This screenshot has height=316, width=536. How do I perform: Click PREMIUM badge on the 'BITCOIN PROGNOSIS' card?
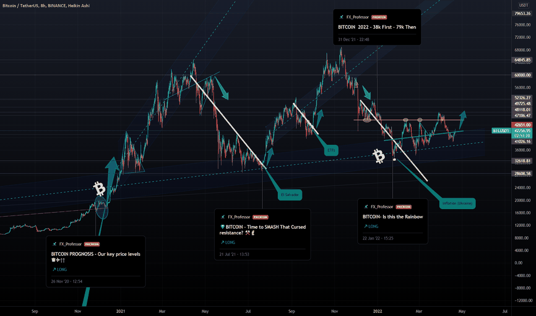[92, 244]
